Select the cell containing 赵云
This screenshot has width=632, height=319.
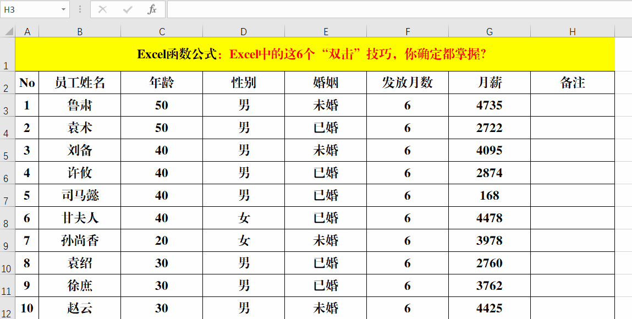(x=80, y=308)
